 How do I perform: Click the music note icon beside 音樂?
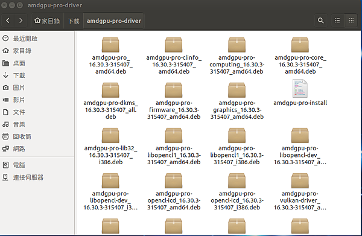(x=5, y=124)
